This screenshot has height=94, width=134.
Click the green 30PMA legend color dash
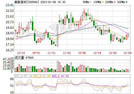(127, 2)
